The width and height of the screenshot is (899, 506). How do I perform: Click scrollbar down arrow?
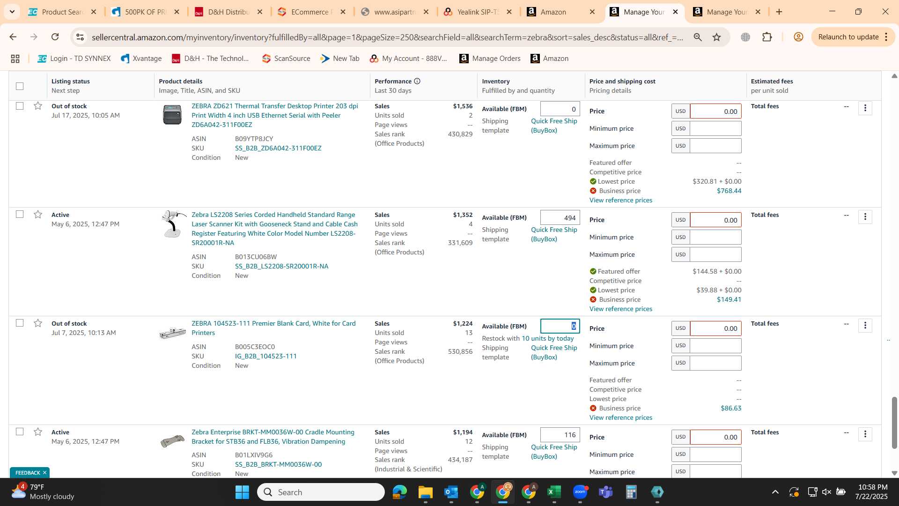[894, 473]
